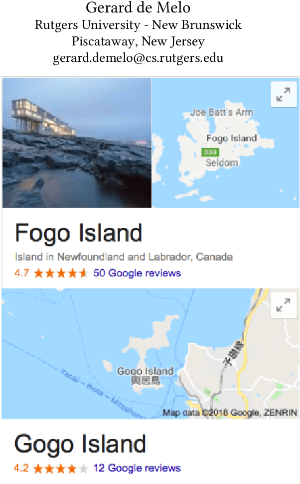The width and height of the screenshot is (300, 484).
Task: Expand the Gogo Island map view
Action: pos(284,305)
